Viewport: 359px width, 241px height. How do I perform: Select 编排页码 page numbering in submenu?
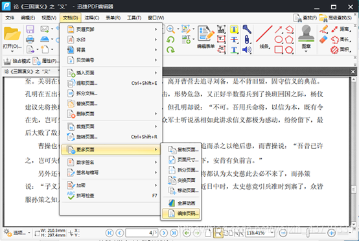click(x=181, y=214)
